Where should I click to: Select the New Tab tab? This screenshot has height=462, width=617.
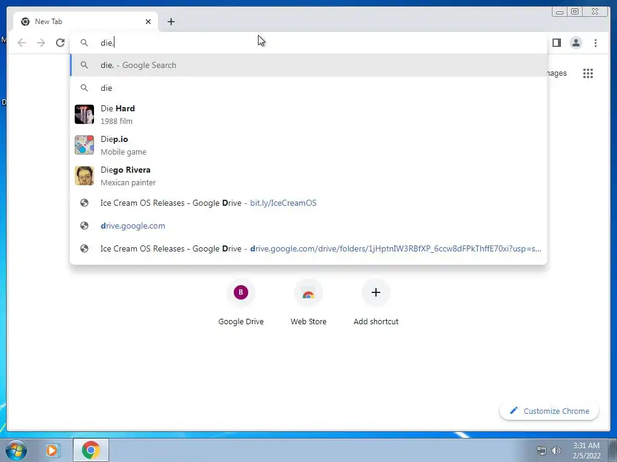pos(86,22)
